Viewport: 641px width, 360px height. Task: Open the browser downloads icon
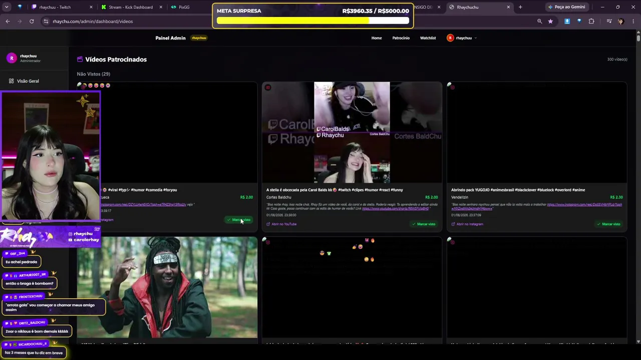point(567,21)
